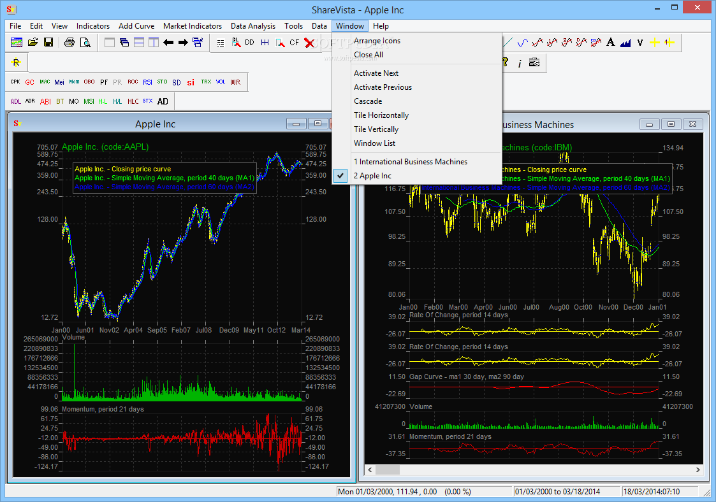
Task: Click the HLC market indicator
Action: (x=133, y=101)
